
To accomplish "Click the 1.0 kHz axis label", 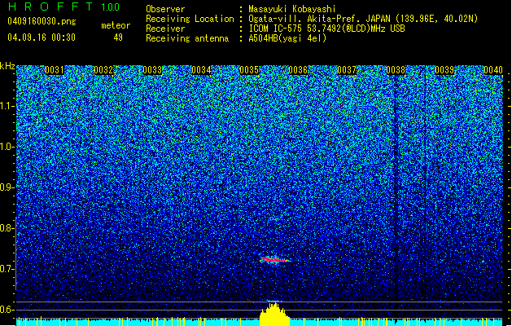I will tap(7, 147).
